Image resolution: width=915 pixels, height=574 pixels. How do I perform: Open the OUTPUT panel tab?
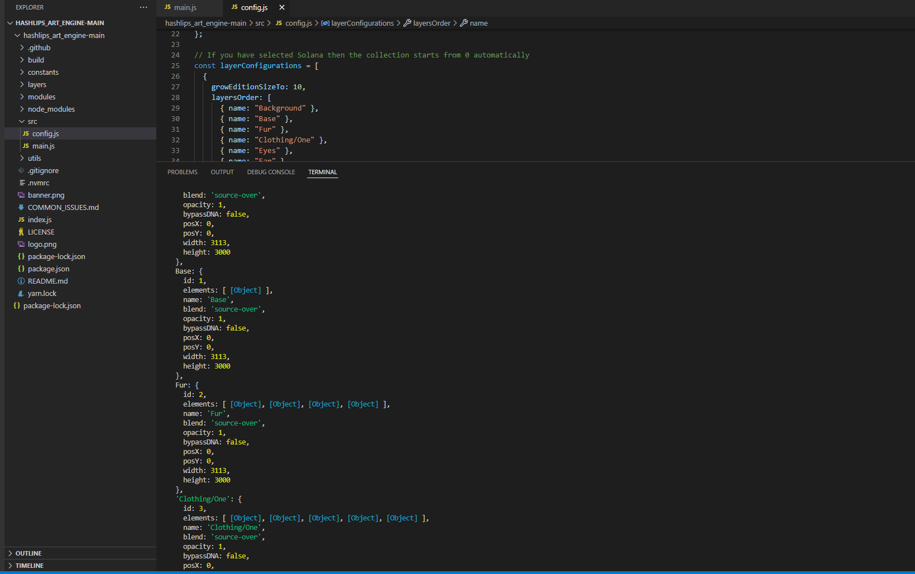click(222, 172)
